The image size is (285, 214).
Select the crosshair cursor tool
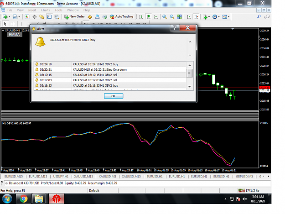coord(13,24)
